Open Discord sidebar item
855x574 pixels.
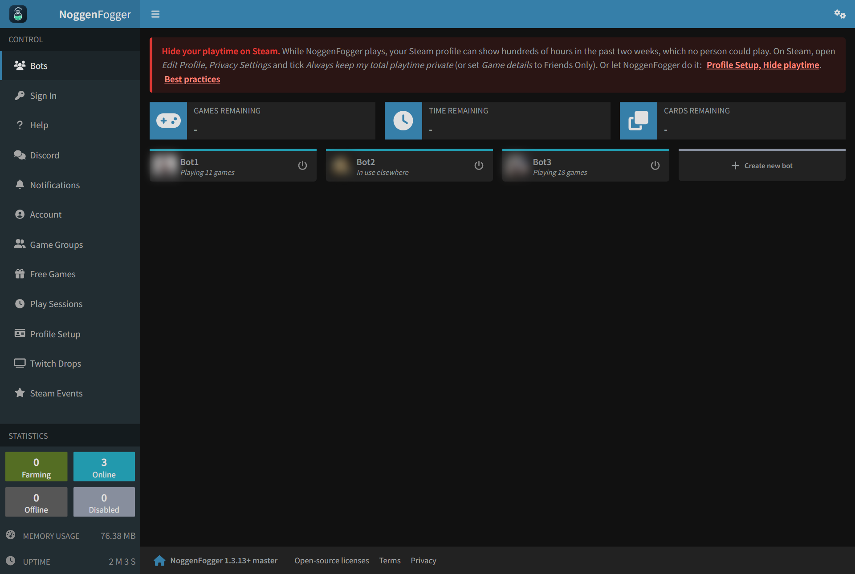coord(70,155)
